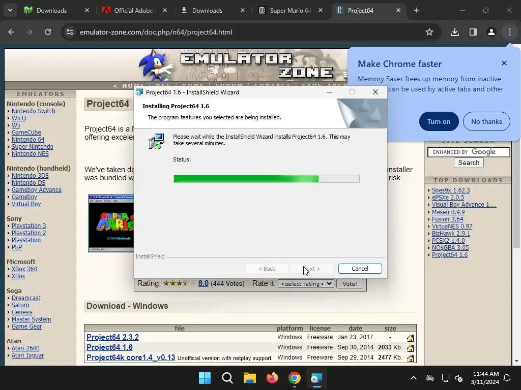Click the Vote! button
The image size is (521, 390).
pyautogui.click(x=350, y=283)
